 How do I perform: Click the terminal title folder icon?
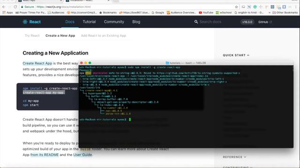pos(167,63)
